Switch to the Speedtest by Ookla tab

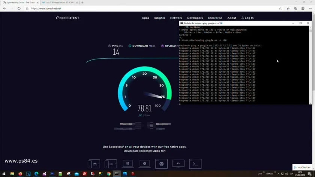[x=20, y=3]
